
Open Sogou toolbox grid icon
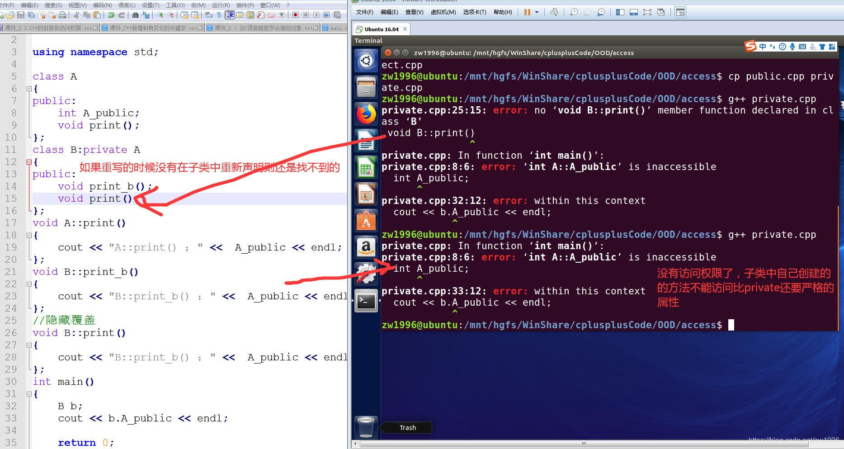point(832,46)
